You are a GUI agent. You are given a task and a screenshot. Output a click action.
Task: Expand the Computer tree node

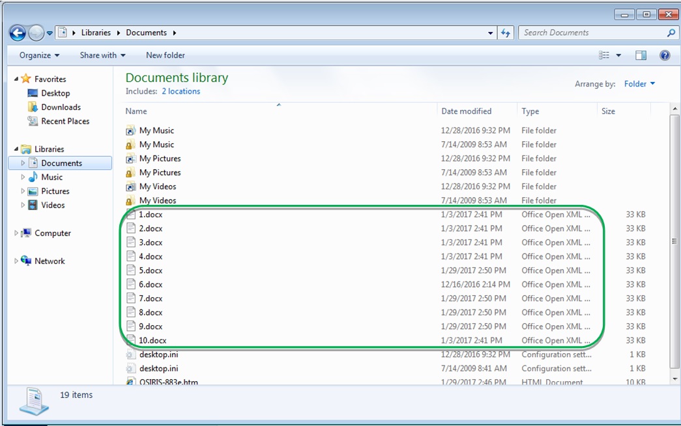(x=16, y=233)
